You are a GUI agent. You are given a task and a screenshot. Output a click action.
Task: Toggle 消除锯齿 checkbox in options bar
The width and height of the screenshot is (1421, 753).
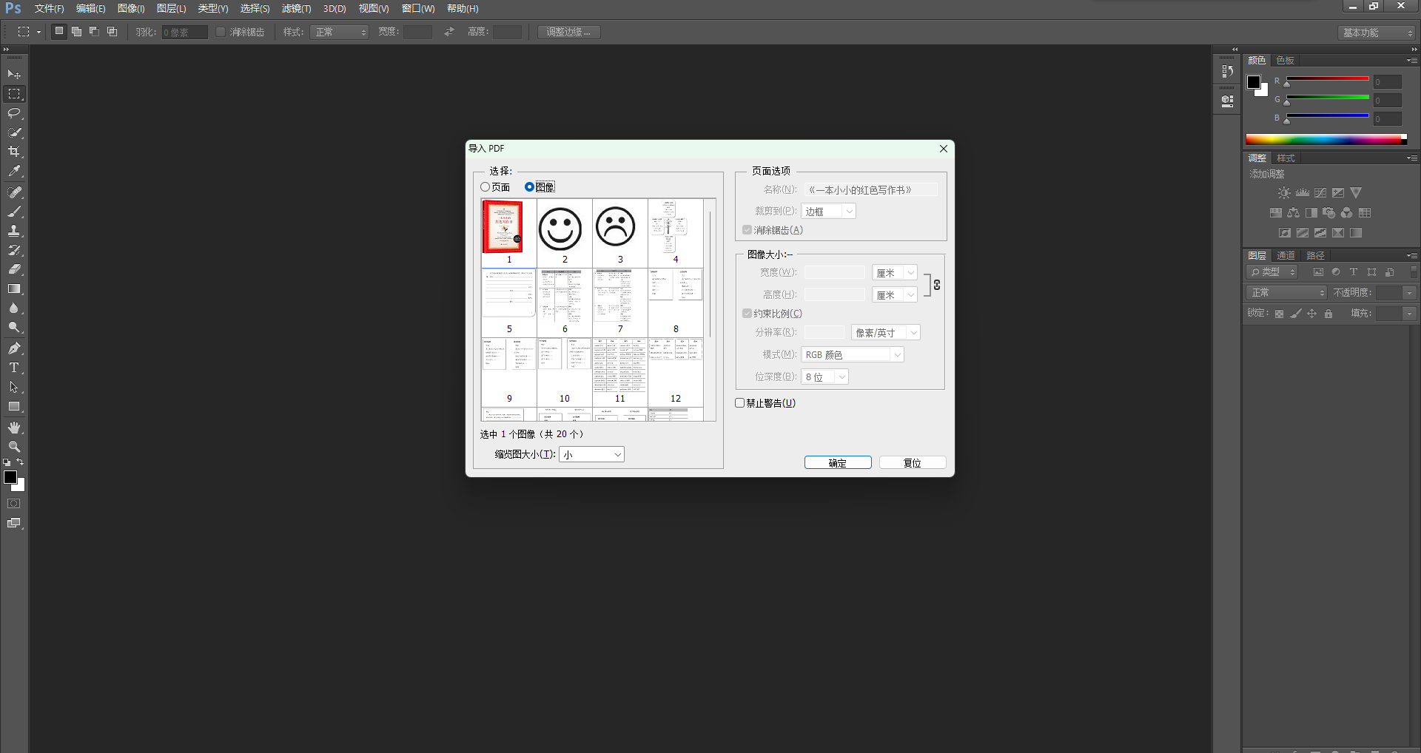[x=221, y=32]
